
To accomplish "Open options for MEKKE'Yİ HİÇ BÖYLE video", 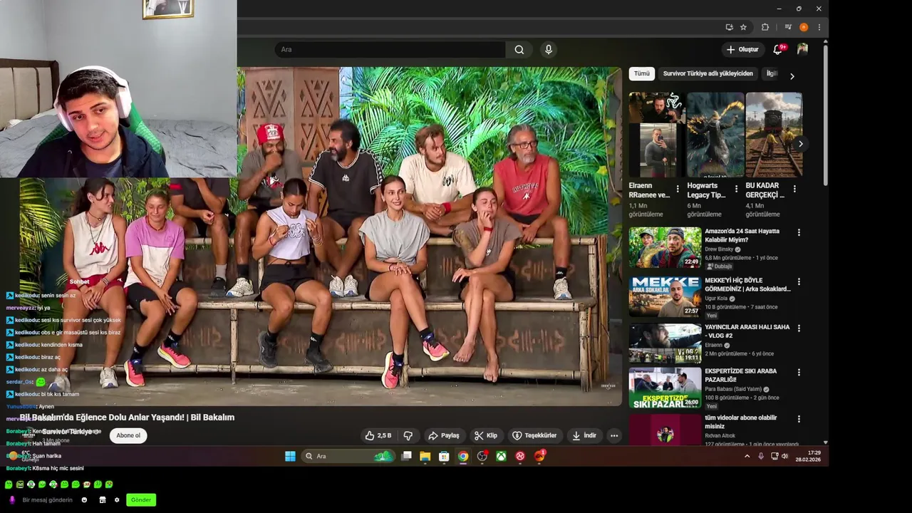I will coord(799,281).
